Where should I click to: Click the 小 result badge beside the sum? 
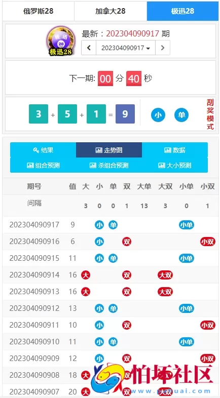pyautogui.click(x=158, y=115)
